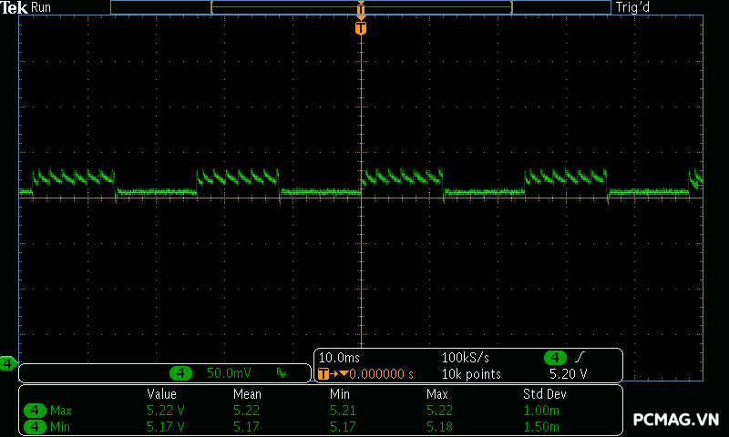This screenshot has height=437, width=729.
Task: Click the waveform record overview bar
Action: point(360,7)
